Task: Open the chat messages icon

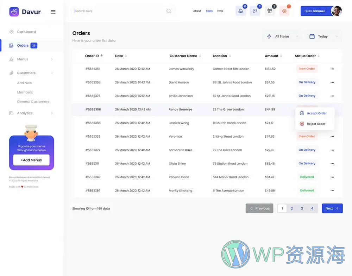Action: (255, 11)
